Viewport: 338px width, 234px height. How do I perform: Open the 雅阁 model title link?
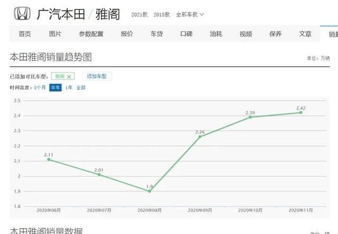click(108, 14)
